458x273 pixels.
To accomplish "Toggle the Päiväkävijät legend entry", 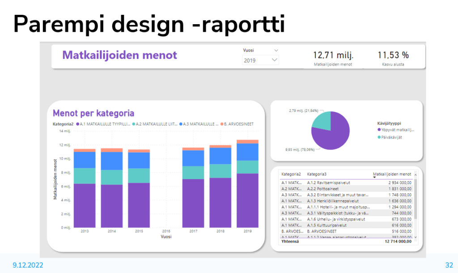I will click(x=390, y=137).
